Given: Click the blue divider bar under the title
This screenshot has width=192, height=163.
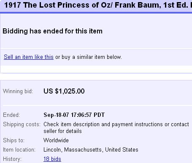Looking at the screenshot, I should click(x=96, y=13).
